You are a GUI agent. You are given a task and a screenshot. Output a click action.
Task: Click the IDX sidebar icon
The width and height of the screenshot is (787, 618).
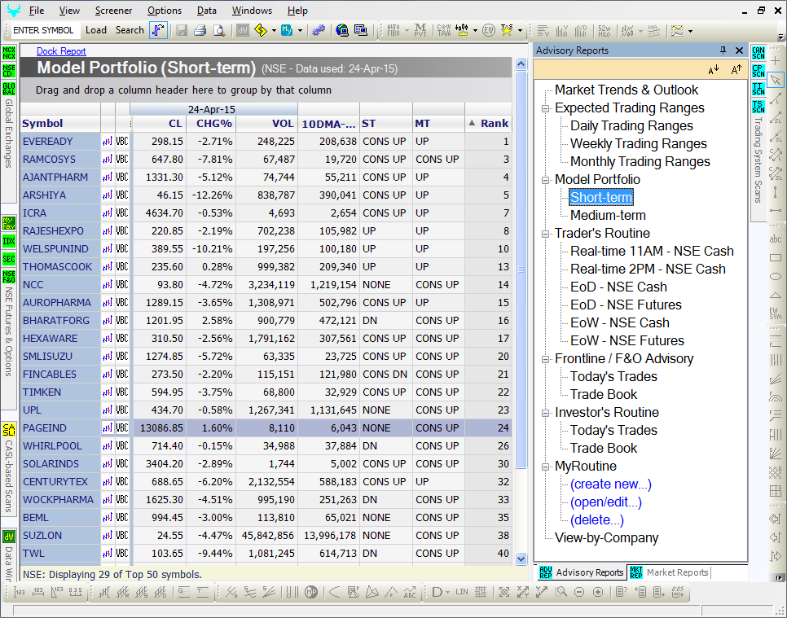[9, 241]
